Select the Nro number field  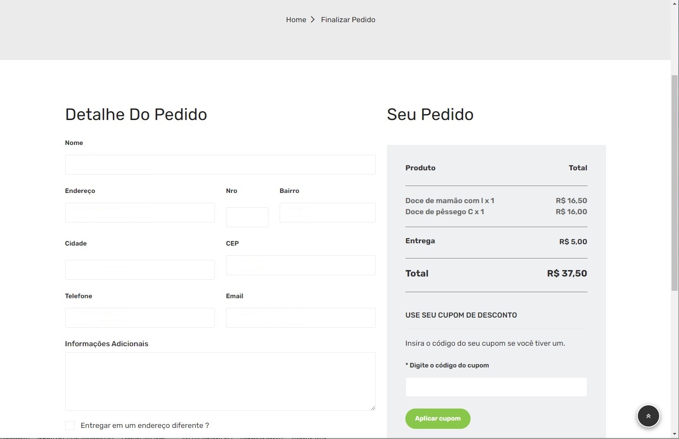(x=247, y=217)
